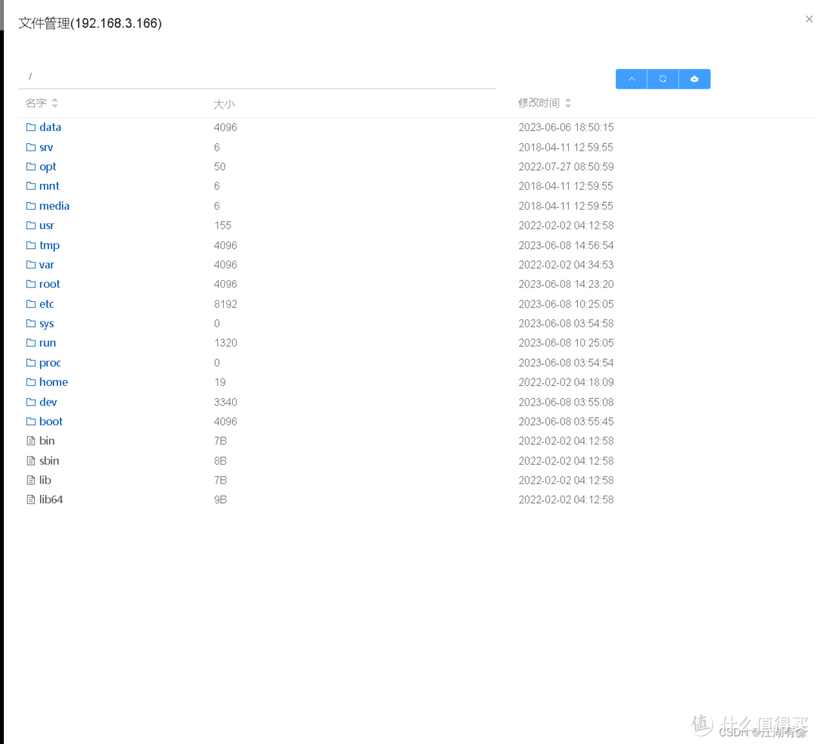Click the folder icon next to boot
817x744 pixels.
(30, 422)
